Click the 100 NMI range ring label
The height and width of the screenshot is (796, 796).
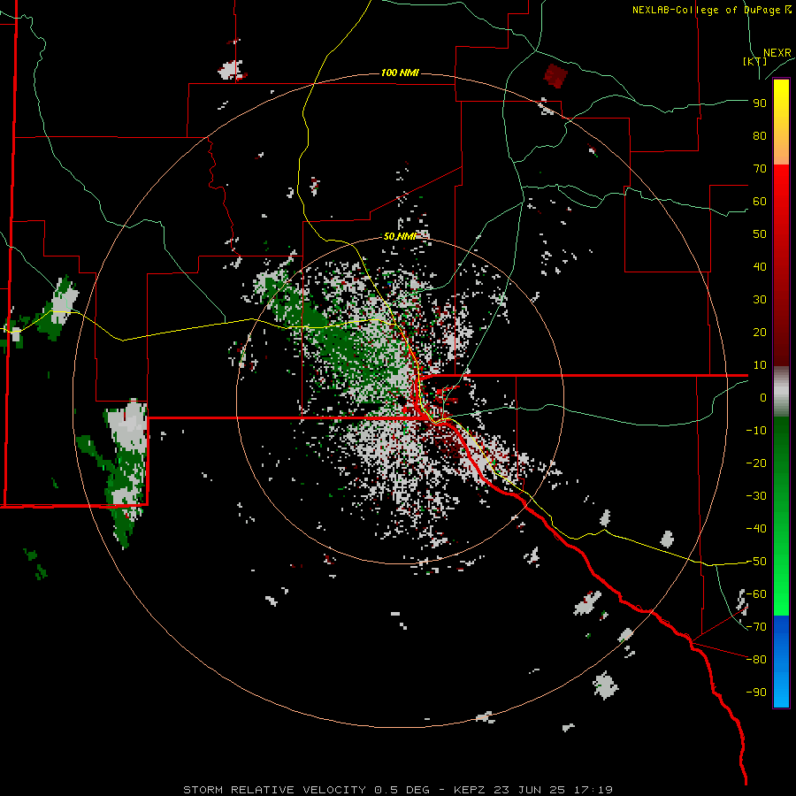coord(400,73)
